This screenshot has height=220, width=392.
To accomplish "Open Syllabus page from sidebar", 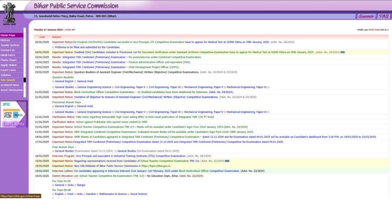I will coord(6,75).
